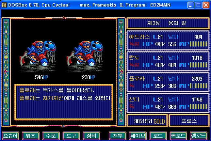211x141 pixels.
Task: Click 플로라 HP value 258/306
Action: (x=166, y=86)
